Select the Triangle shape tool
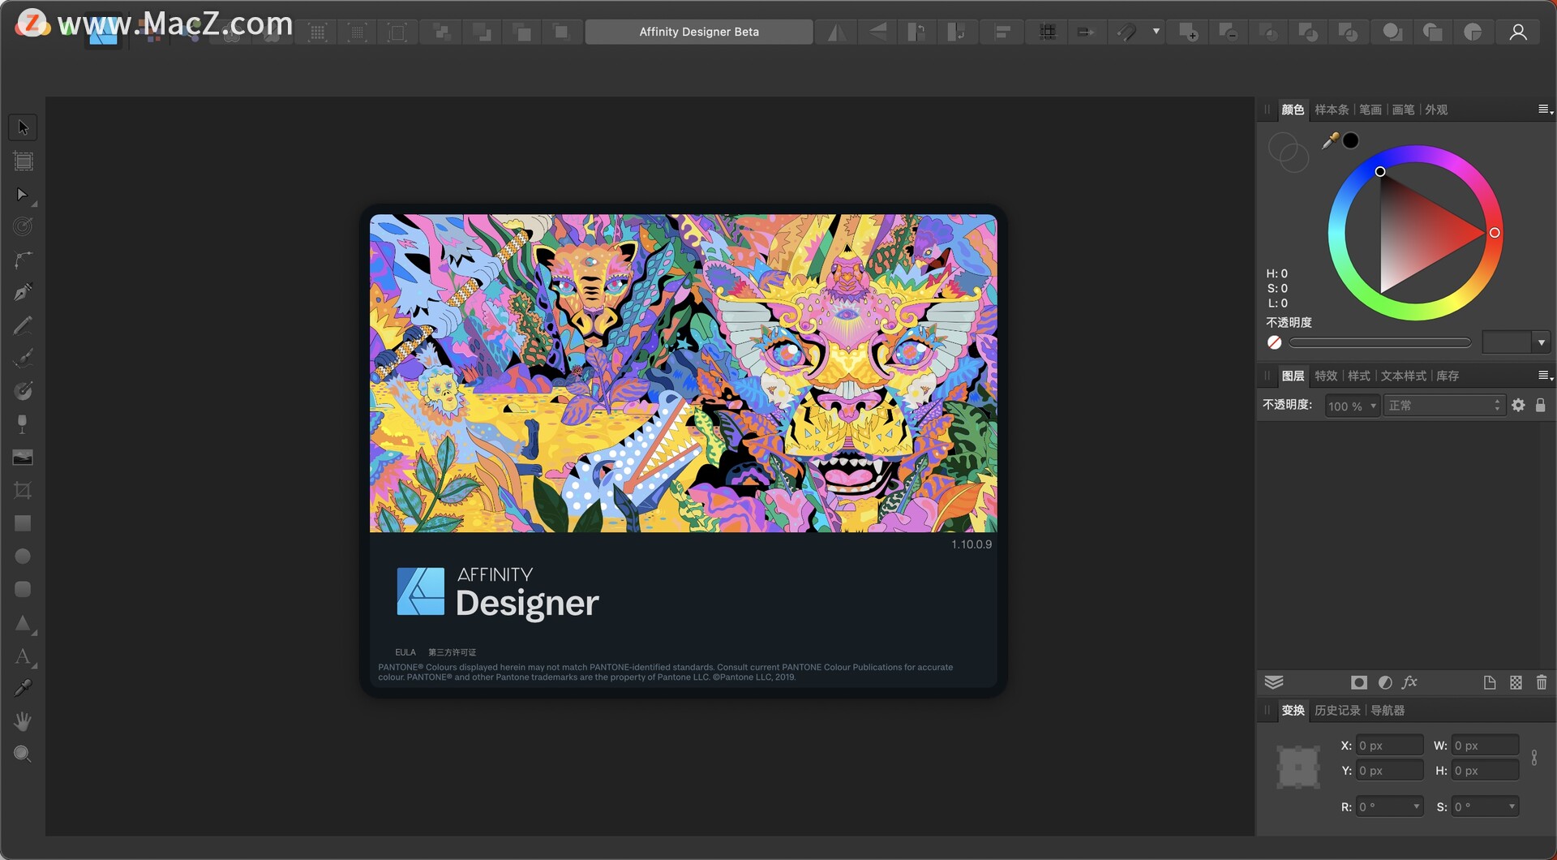Screen dimensions: 1557x860 point(23,623)
